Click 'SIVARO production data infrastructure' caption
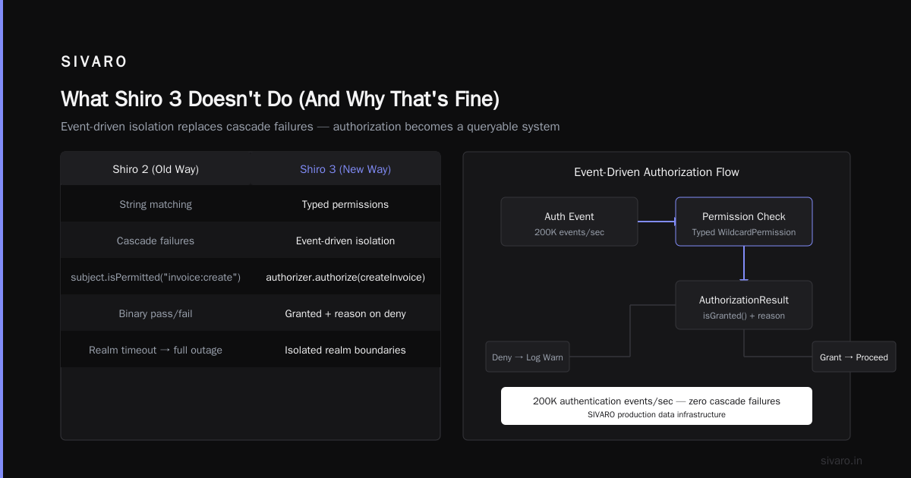The width and height of the screenshot is (911, 478). (657, 414)
